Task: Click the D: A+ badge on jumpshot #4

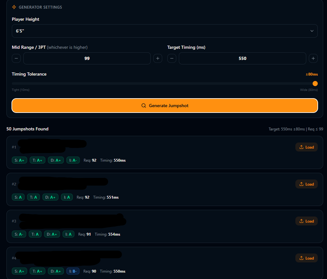Action: (x=56, y=271)
